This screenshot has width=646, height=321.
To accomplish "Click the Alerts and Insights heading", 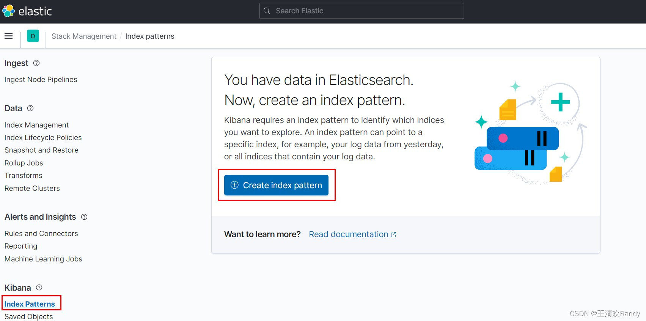I will (40, 217).
